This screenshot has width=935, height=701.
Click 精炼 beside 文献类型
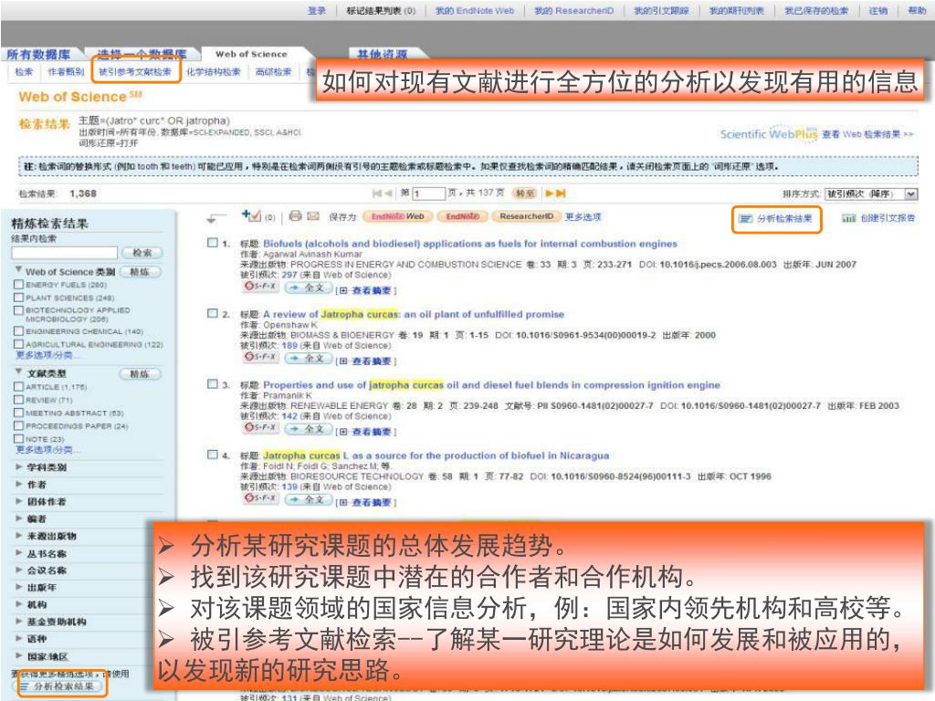pyautogui.click(x=140, y=373)
